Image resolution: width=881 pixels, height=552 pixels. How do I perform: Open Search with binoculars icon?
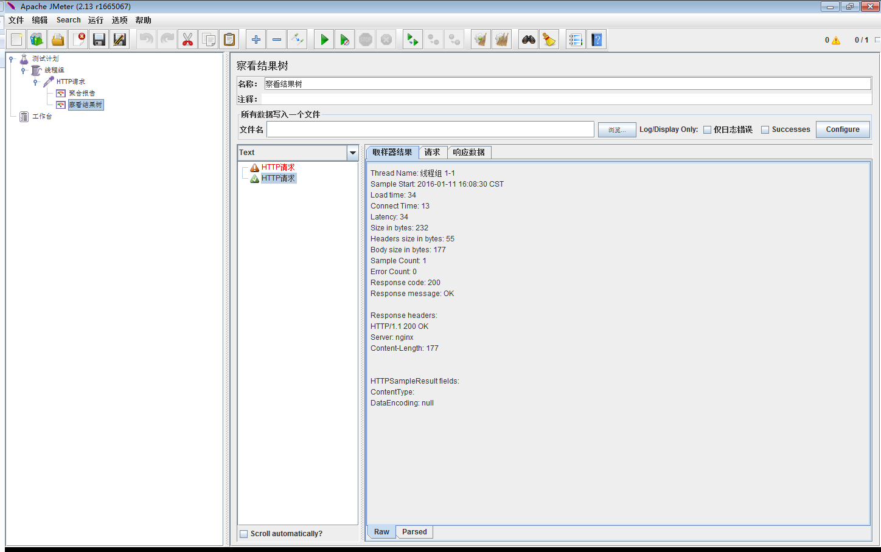[x=529, y=40]
